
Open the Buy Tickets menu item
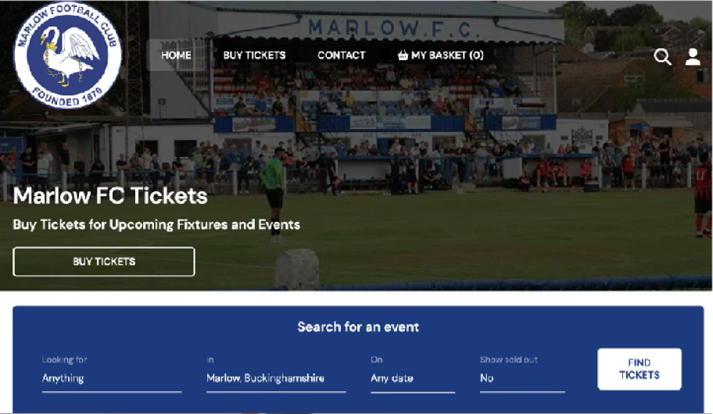pyautogui.click(x=254, y=55)
